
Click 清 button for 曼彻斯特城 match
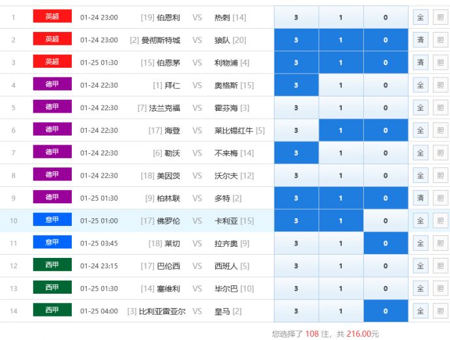[421, 40]
